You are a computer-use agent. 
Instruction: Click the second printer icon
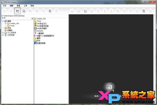click(x=137, y=11)
